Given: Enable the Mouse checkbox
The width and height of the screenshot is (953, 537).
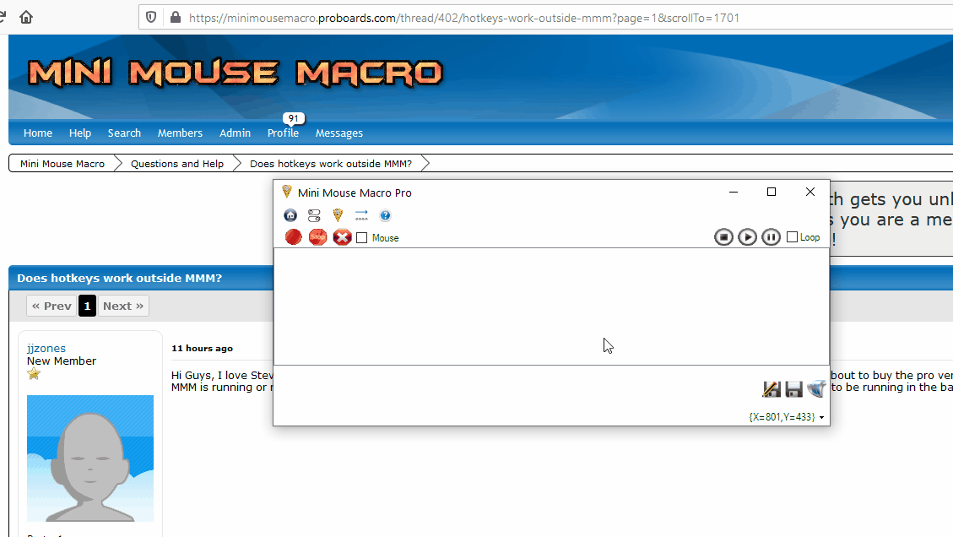Looking at the screenshot, I should [362, 238].
